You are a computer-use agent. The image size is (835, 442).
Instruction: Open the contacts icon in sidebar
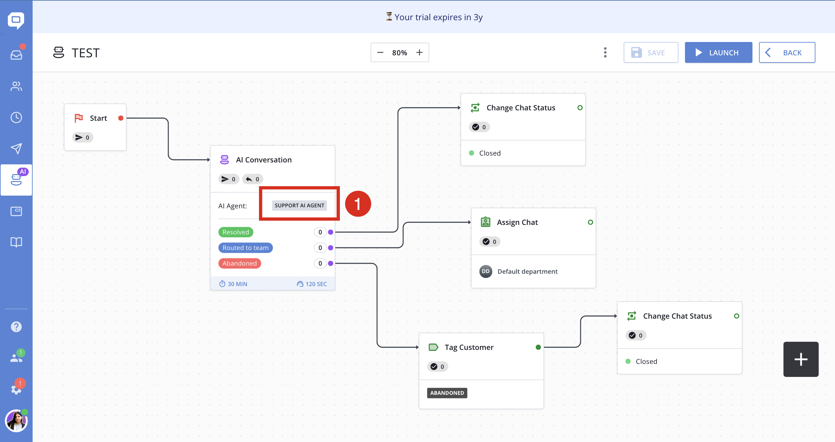[16, 86]
